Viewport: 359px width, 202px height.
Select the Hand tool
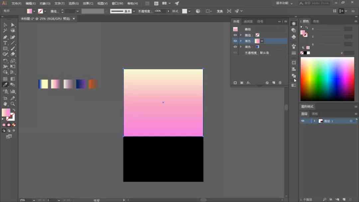pos(5,104)
